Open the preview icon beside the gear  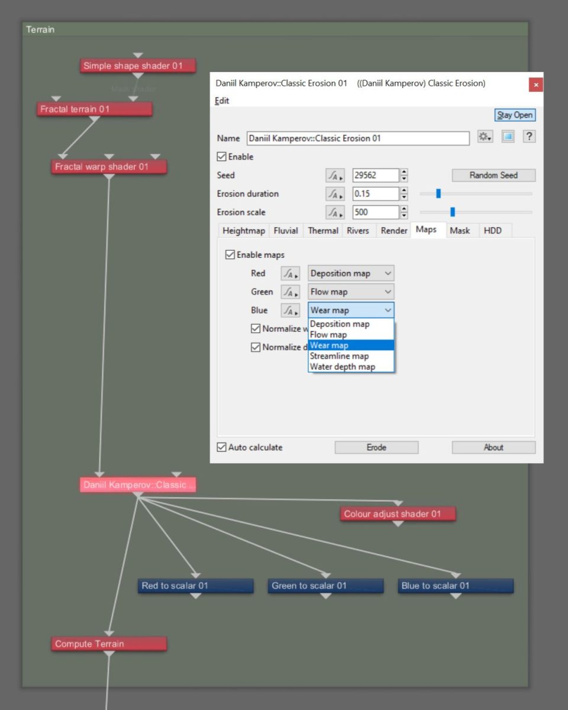coord(508,137)
